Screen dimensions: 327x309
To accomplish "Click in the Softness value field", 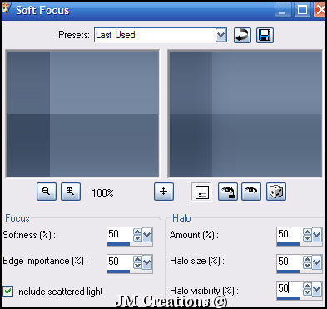I will [120, 235].
